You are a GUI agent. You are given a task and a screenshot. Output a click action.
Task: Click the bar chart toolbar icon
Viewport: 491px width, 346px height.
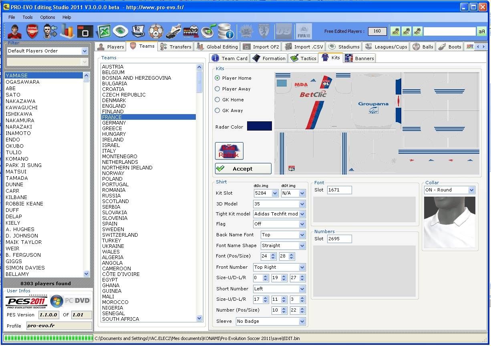click(x=68, y=31)
